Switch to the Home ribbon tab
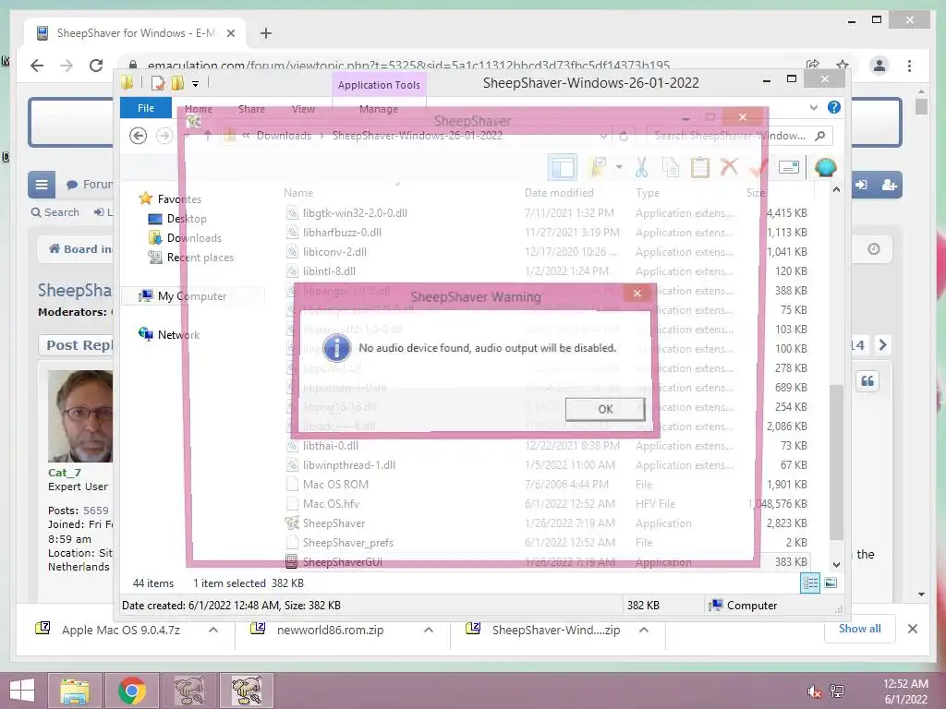 [199, 109]
